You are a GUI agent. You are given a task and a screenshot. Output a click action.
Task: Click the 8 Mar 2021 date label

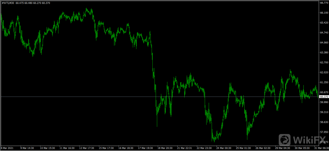[7, 148]
